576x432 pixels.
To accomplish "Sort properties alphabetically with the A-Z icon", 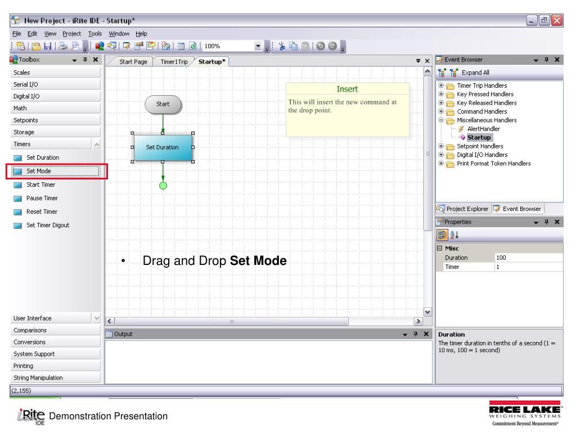I will [x=454, y=235].
